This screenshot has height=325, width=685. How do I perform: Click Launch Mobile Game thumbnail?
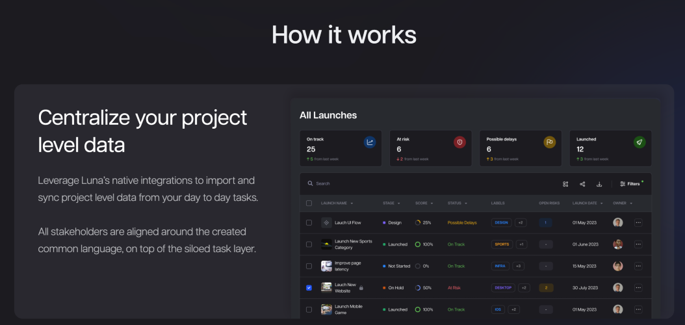[x=326, y=309]
